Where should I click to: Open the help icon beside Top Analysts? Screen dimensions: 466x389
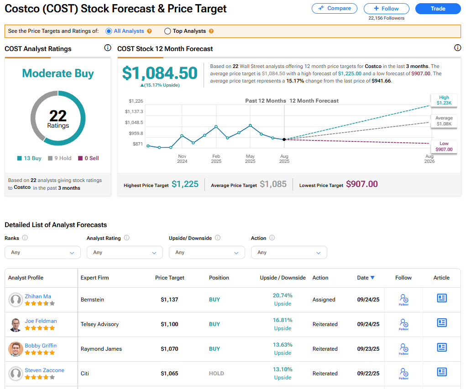tap(211, 31)
